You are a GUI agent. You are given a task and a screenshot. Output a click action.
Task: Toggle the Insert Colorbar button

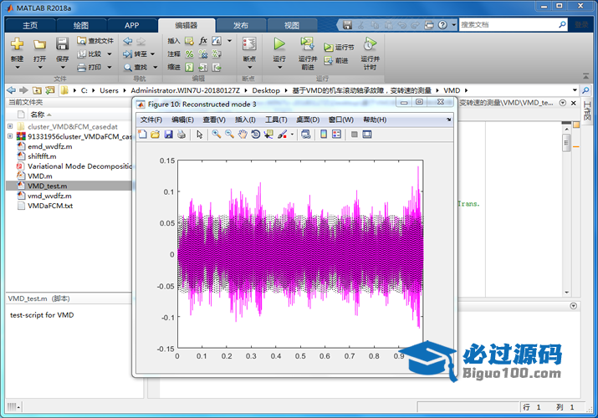click(x=324, y=135)
